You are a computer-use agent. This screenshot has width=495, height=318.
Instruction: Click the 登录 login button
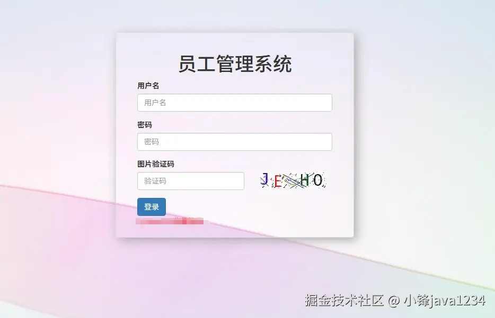152,207
